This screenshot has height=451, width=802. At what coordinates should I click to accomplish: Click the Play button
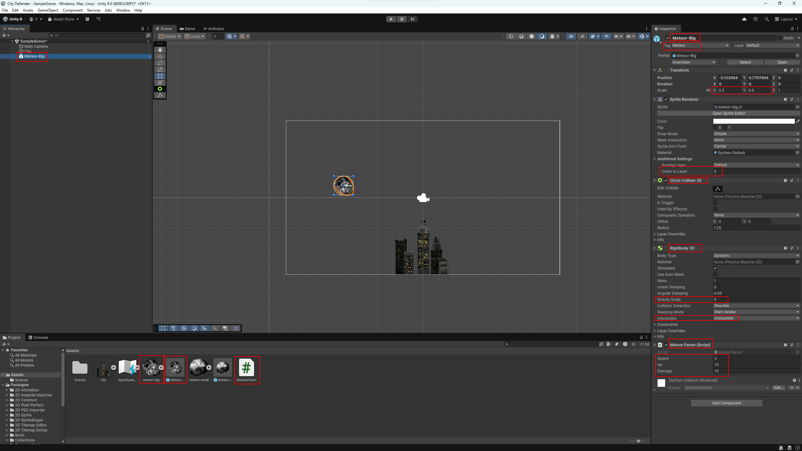pos(391,19)
